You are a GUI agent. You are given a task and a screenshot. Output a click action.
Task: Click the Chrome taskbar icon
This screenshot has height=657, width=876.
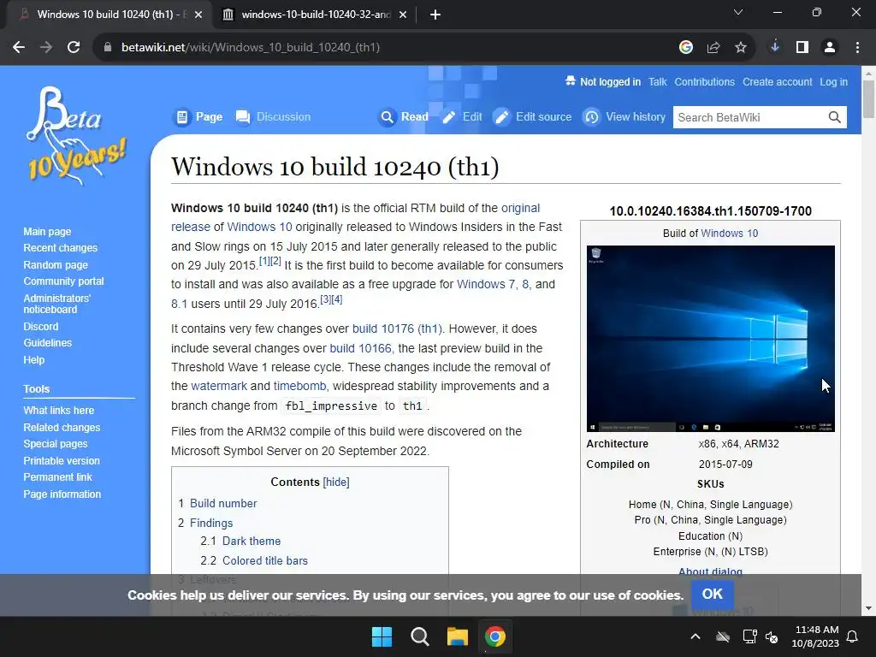pos(494,636)
